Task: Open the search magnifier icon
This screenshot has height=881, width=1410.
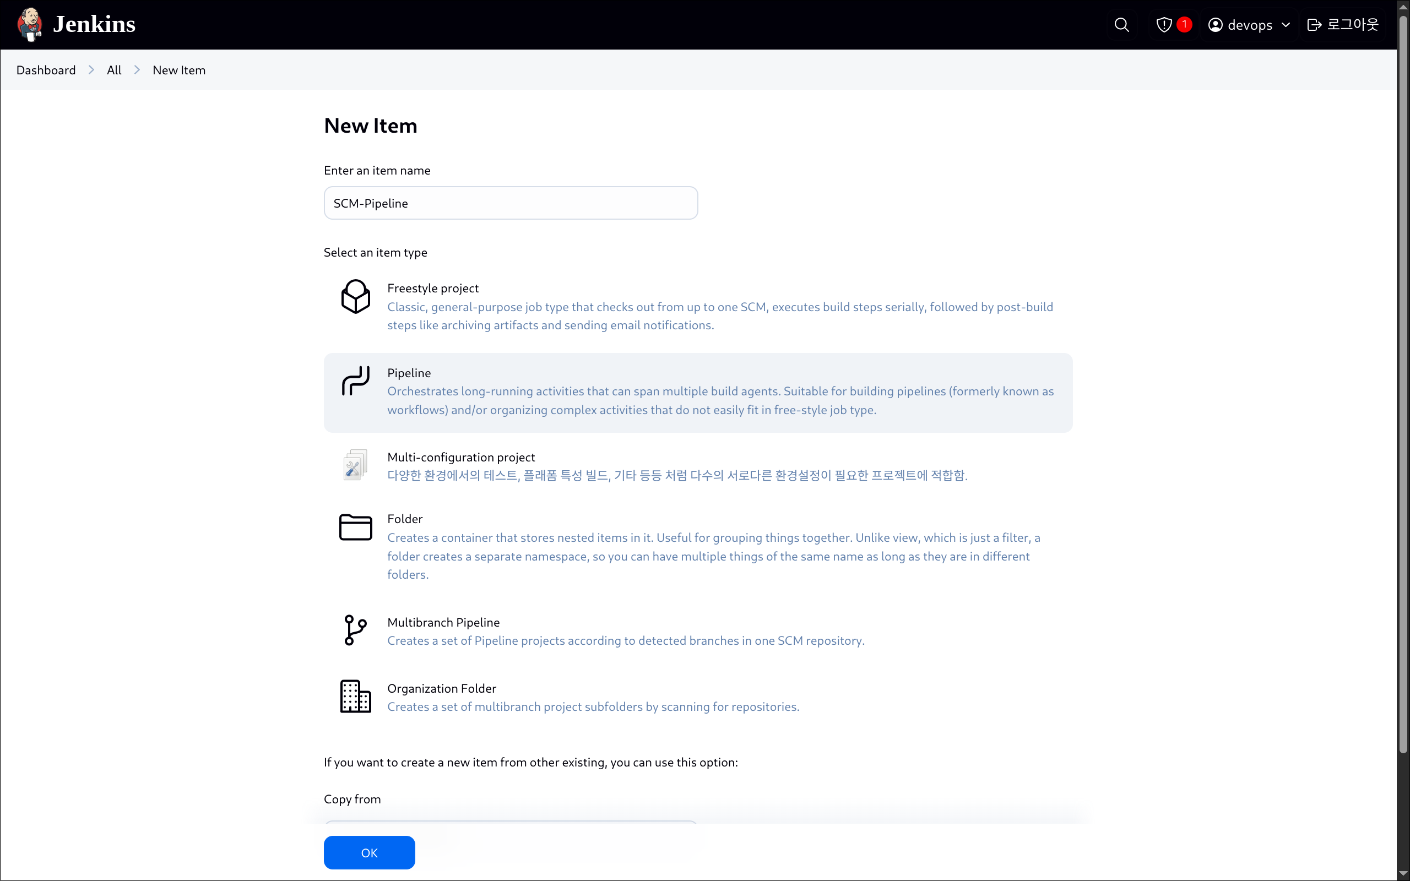Action: click(x=1121, y=24)
